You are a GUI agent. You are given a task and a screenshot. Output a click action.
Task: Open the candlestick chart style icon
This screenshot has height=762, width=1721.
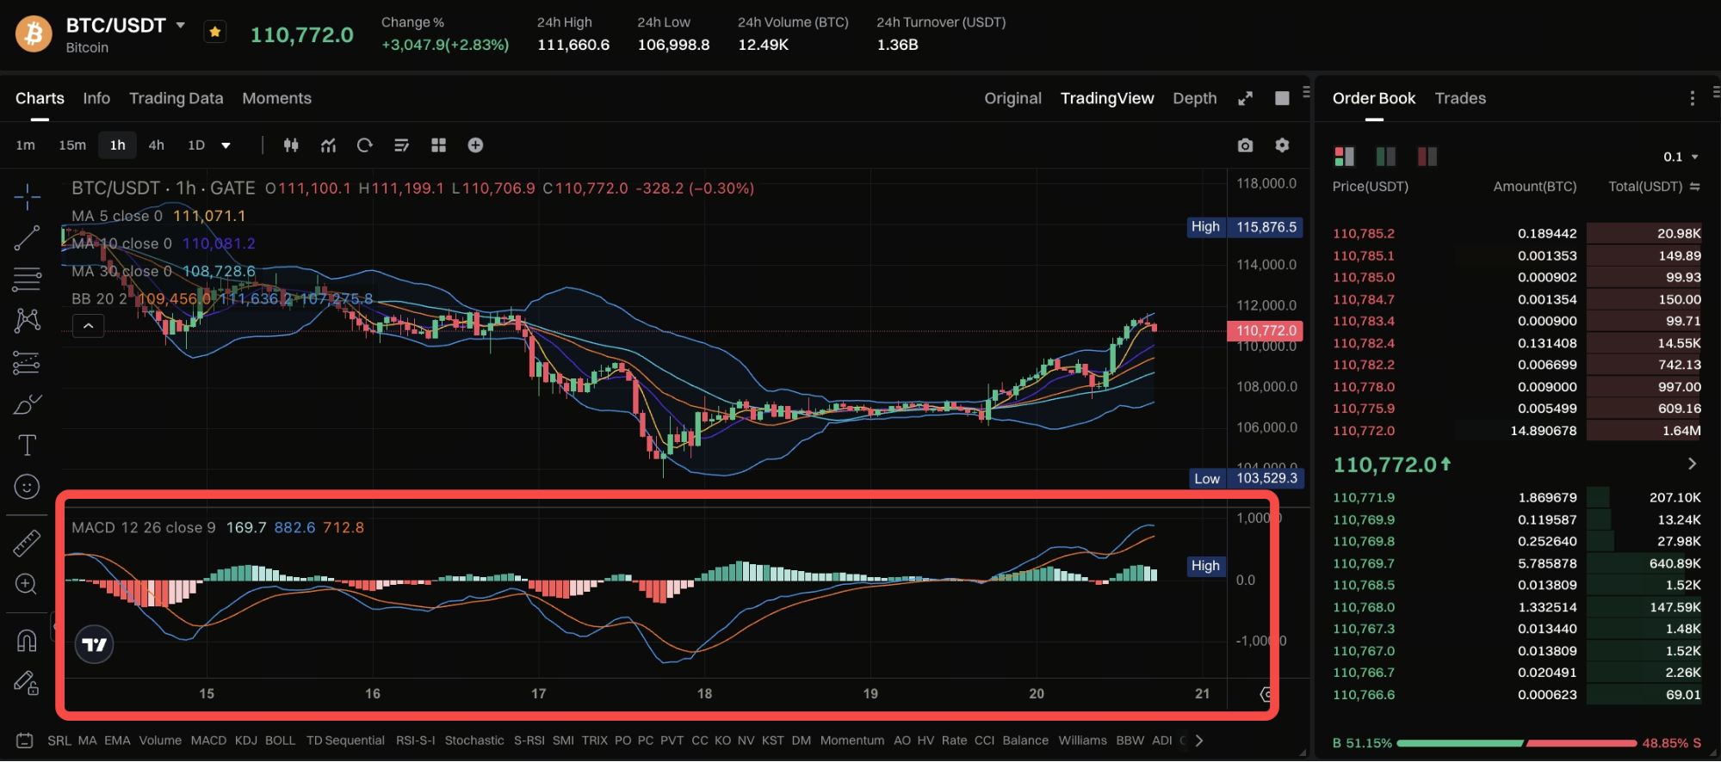(x=291, y=145)
